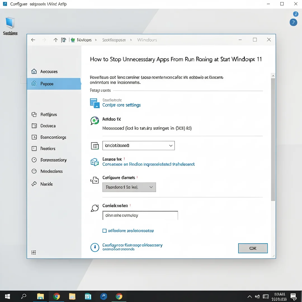The height and width of the screenshot is (302, 302).
Task: Click the taskbar clock
Action: [279, 297]
